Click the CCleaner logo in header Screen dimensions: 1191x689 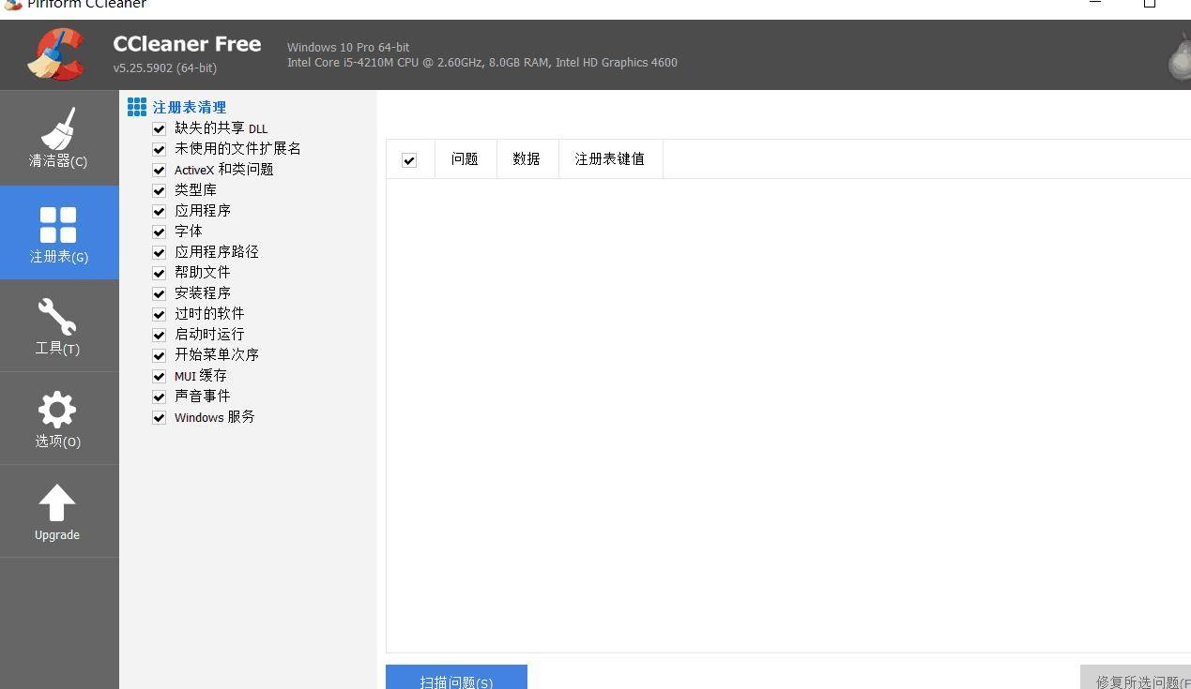(x=57, y=54)
